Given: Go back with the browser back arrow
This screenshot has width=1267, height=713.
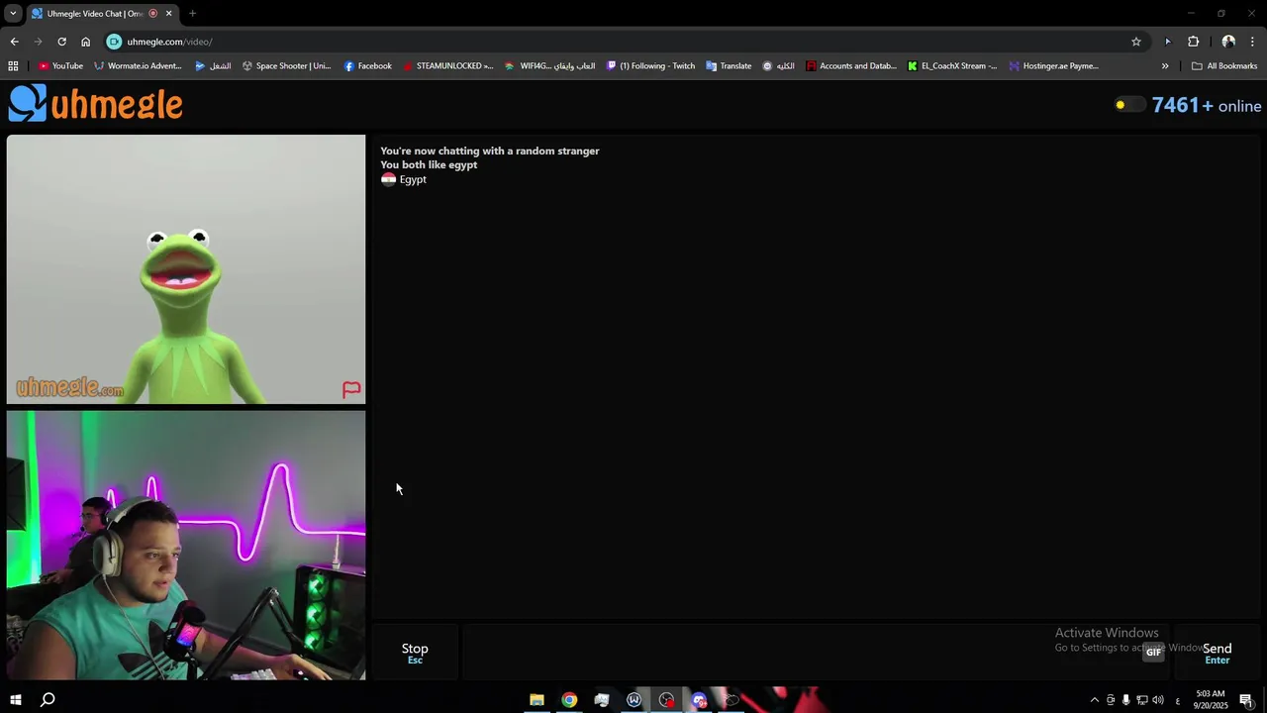Looking at the screenshot, I should tap(14, 42).
